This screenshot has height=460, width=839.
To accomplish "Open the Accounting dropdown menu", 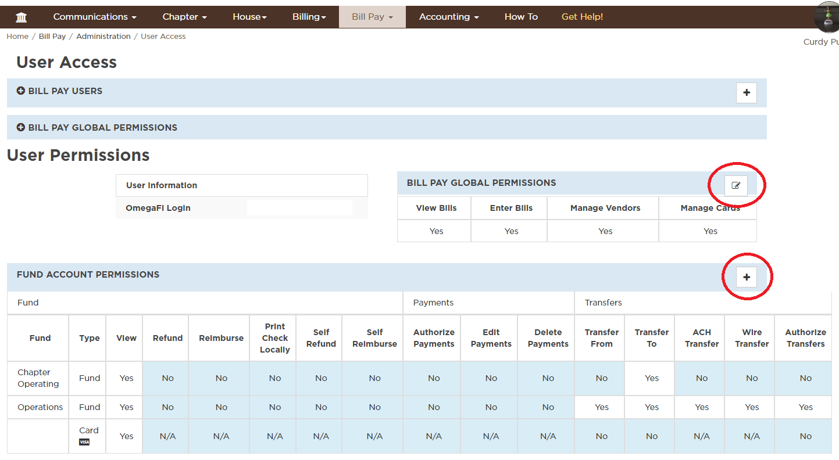I will coord(449,17).
